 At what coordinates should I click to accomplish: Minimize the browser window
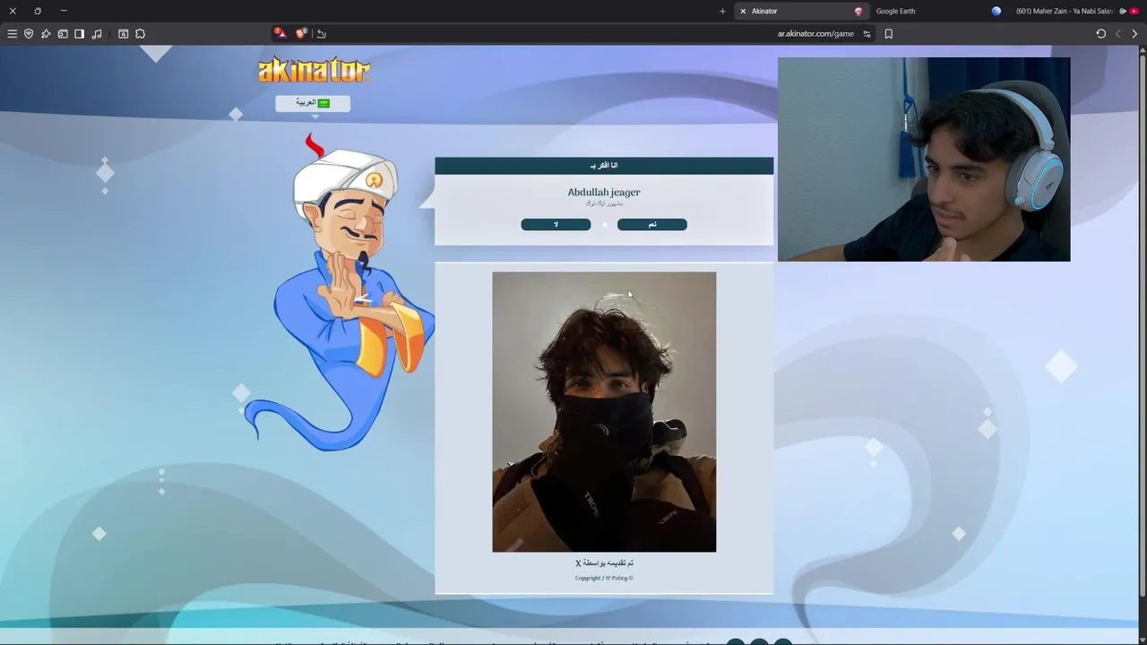tap(64, 11)
